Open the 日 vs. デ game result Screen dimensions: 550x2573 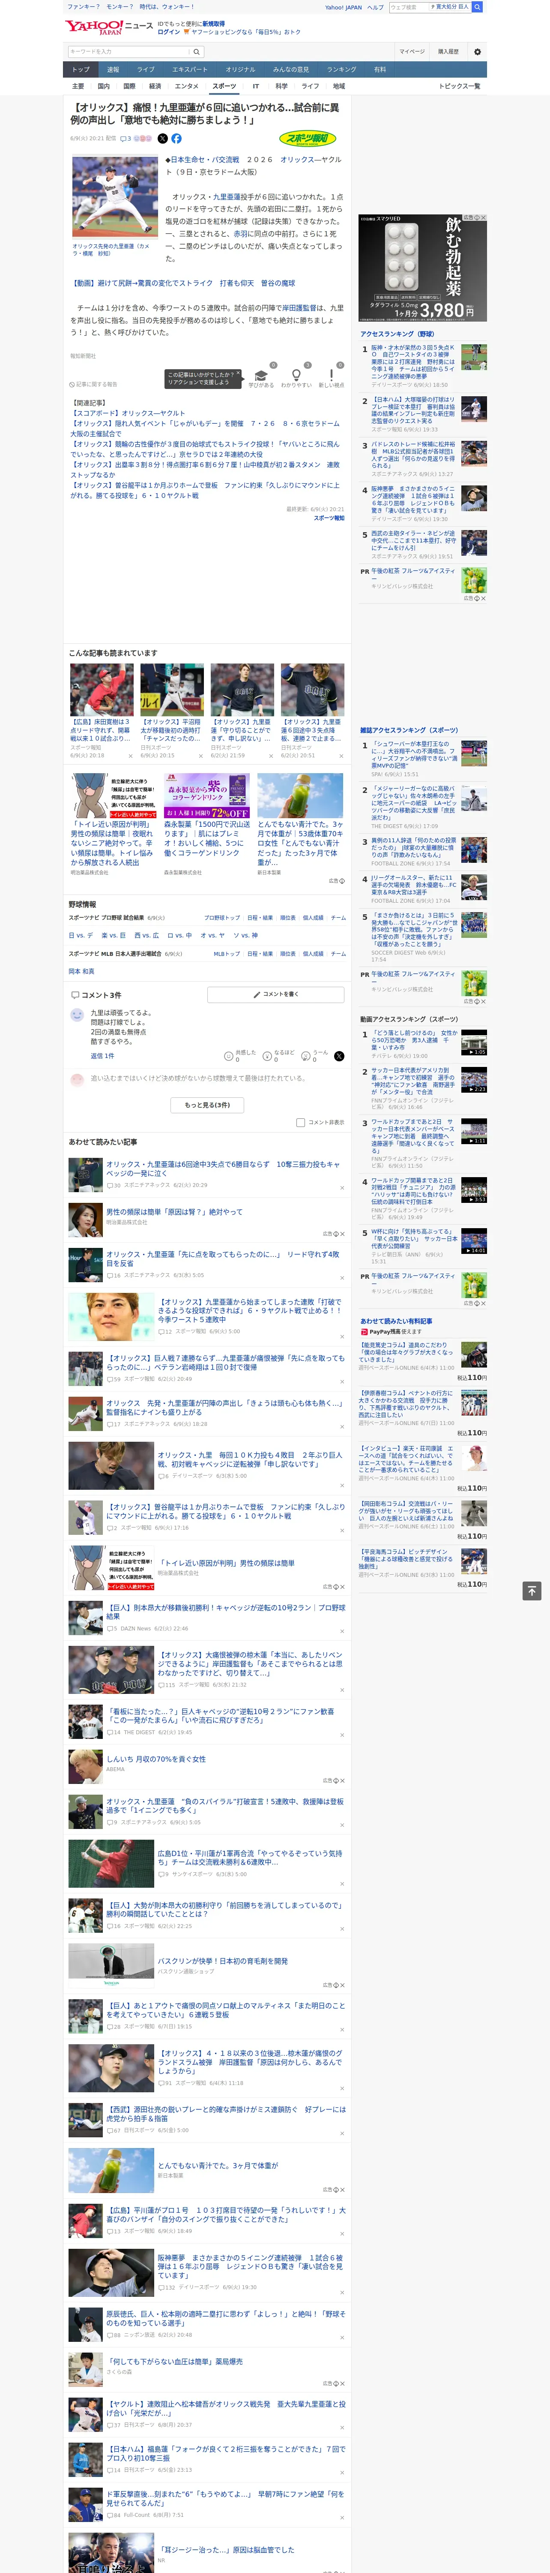[x=81, y=936]
